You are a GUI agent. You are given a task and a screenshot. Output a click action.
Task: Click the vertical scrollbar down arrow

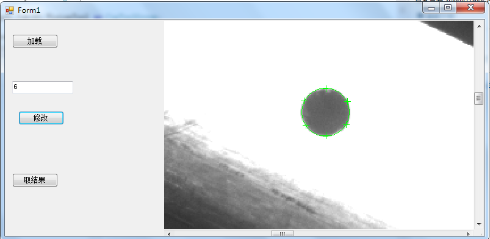(x=479, y=224)
